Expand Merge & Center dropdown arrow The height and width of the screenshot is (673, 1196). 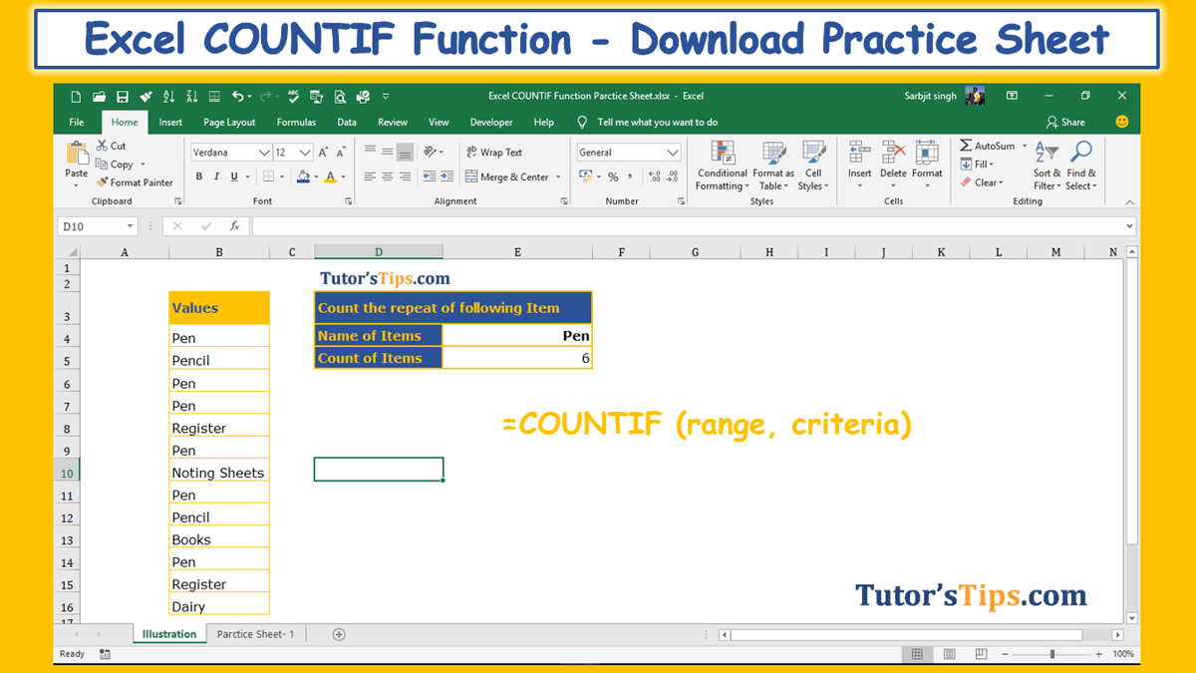tap(558, 176)
